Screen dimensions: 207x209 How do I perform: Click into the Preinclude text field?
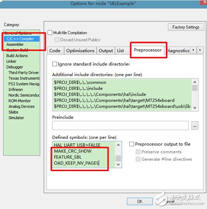[120, 125]
